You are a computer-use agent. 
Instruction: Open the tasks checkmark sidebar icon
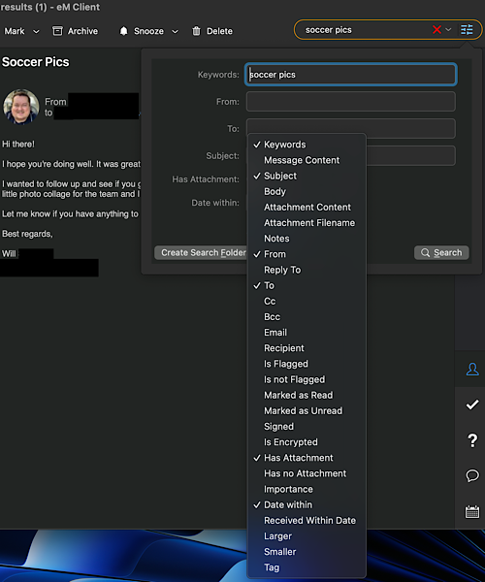tap(472, 404)
